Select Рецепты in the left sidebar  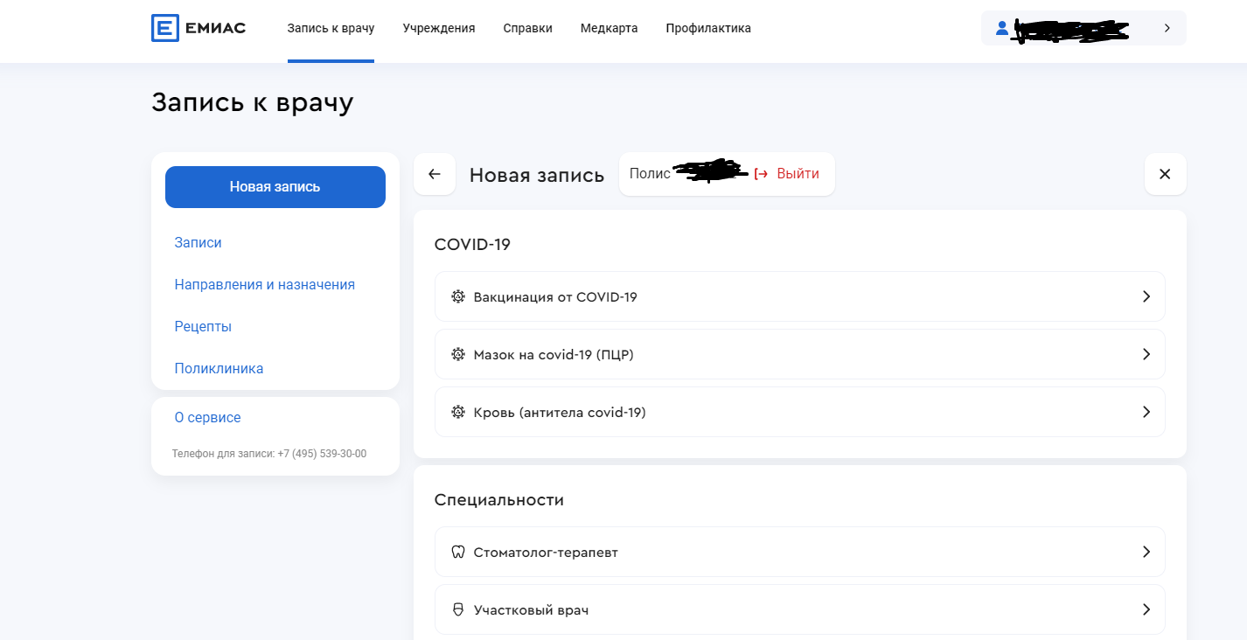click(x=203, y=327)
